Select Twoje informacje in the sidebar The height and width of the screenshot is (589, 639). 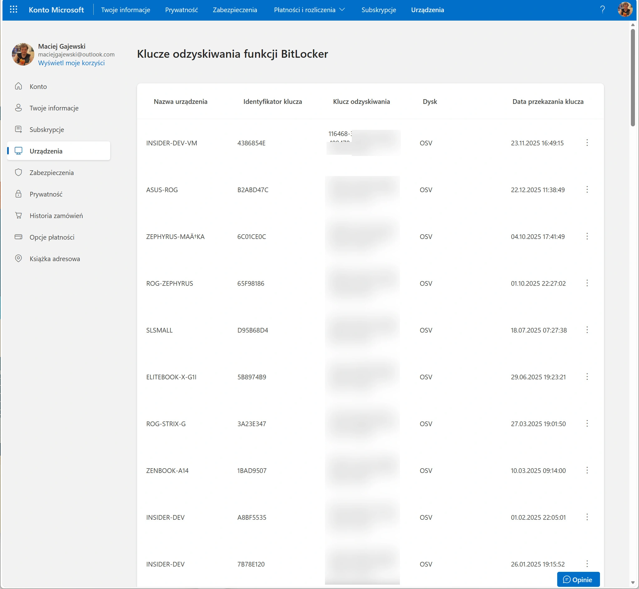pyautogui.click(x=54, y=108)
